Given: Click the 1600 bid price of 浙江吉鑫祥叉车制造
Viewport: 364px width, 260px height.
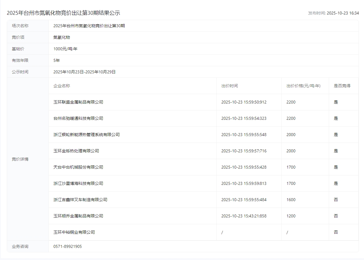Looking at the screenshot, I should 291,200.
